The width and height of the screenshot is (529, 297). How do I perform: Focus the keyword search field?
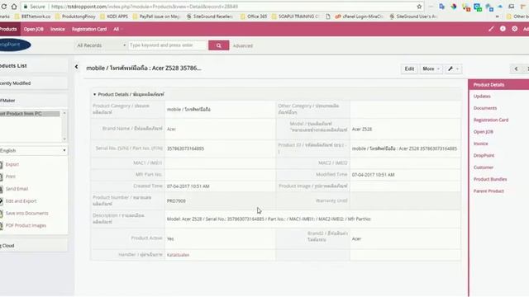pos(168,45)
